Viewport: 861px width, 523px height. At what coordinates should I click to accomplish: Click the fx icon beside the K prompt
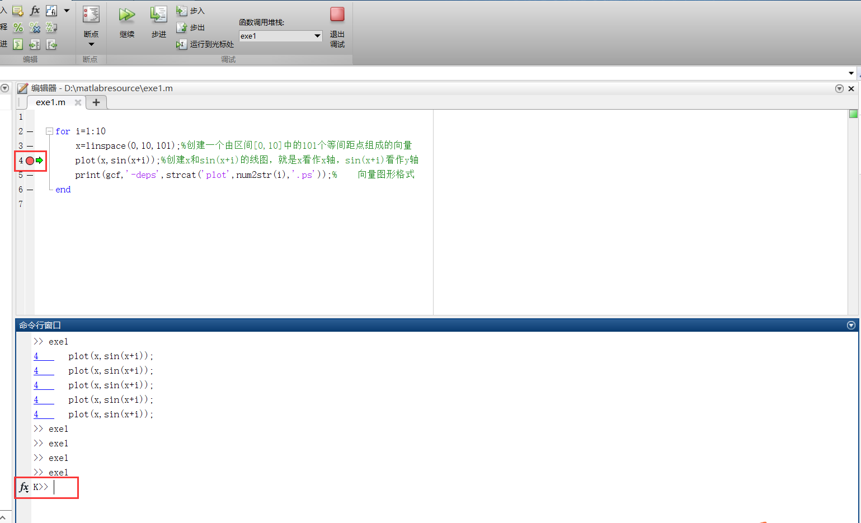(x=23, y=487)
